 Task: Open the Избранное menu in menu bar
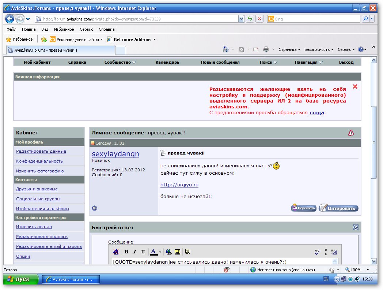coord(64,29)
